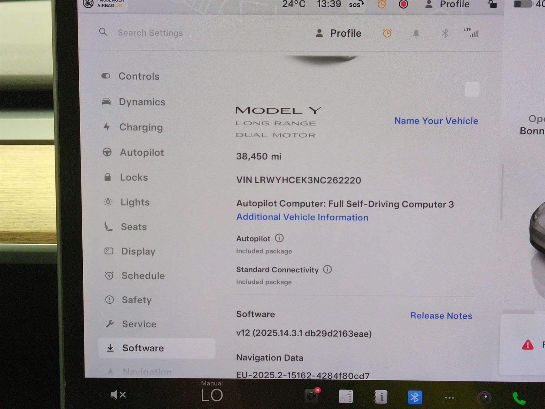
Task: Show Autopilot package info details
Action: click(x=279, y=238)
